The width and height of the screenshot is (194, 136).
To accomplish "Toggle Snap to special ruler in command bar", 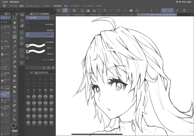I will (171, 11).
